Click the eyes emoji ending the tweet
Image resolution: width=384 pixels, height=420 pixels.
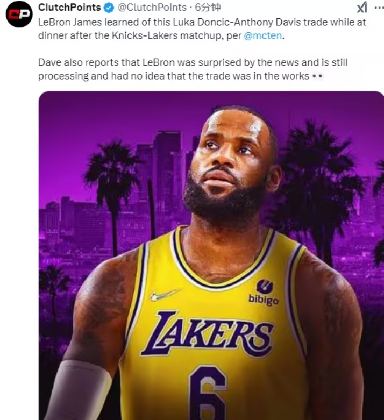[317, 76]
